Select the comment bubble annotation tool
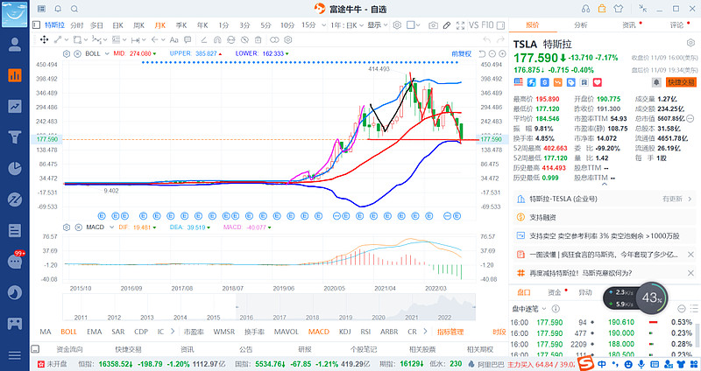This screenshot has width=701, height=371. (x=188, y=39)
